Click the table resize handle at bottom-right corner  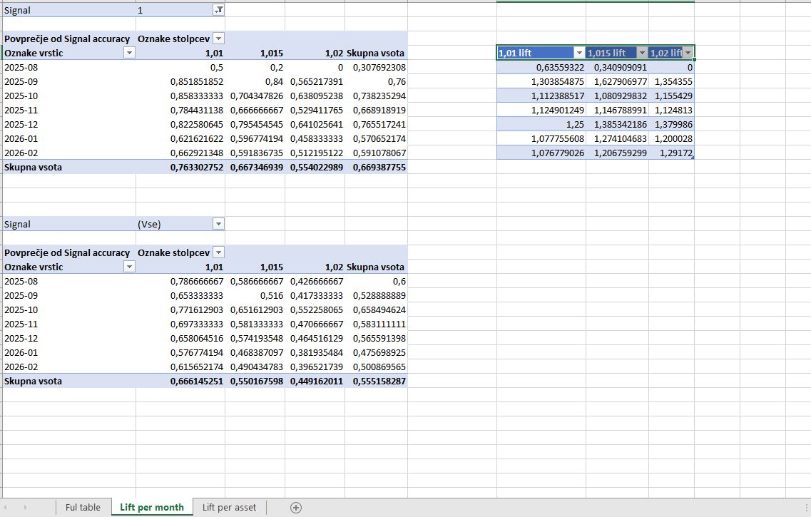coord(693,158)
